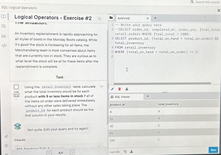Click the 'Not quite. Edit your query' message
221x155 pixels.
coord(58,129)
